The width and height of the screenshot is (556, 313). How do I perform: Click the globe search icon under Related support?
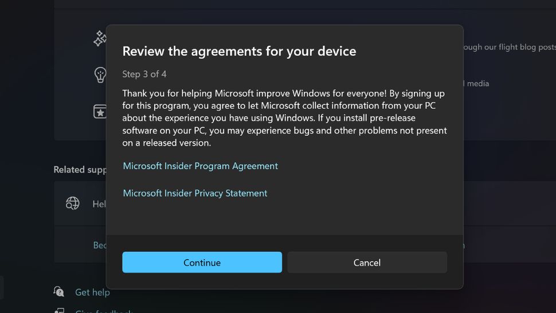73,204
